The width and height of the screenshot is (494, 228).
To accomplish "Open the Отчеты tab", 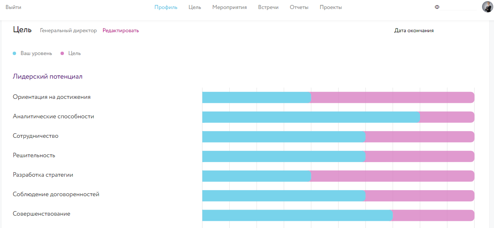I will 299,7.
